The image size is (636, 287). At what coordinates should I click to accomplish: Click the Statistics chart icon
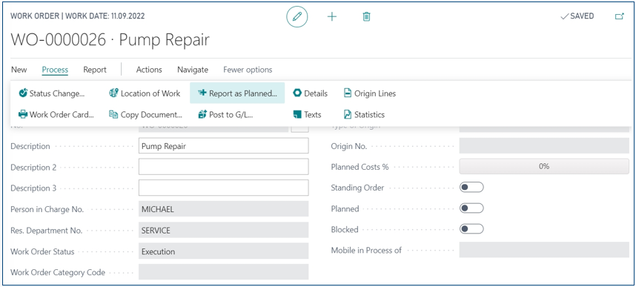point(347,114)
